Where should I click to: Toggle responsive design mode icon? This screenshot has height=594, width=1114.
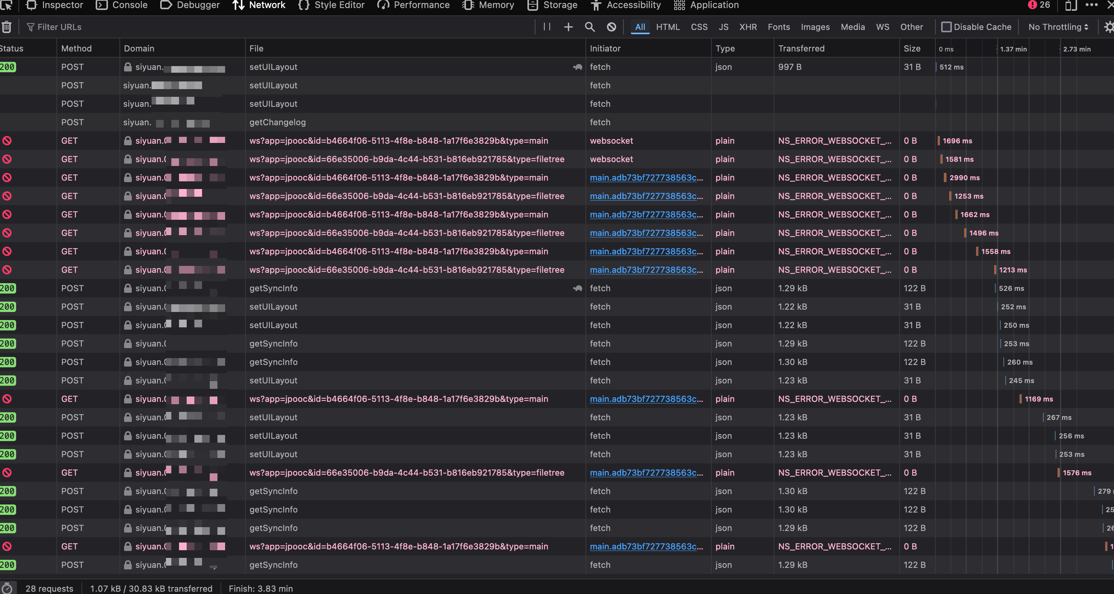click(x=1070, y=5)
